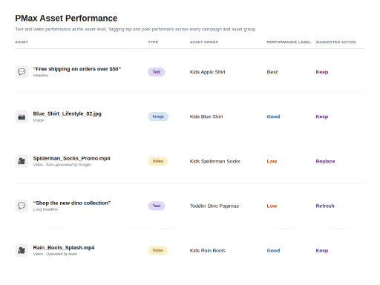Click Good label for Kids Rain Boots

click(273, 251)
